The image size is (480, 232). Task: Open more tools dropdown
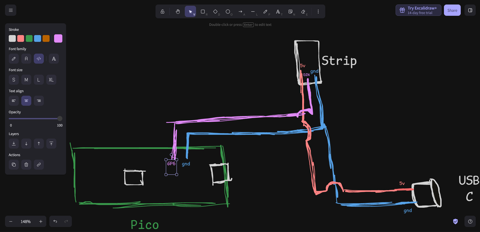(x=318, y=12)
